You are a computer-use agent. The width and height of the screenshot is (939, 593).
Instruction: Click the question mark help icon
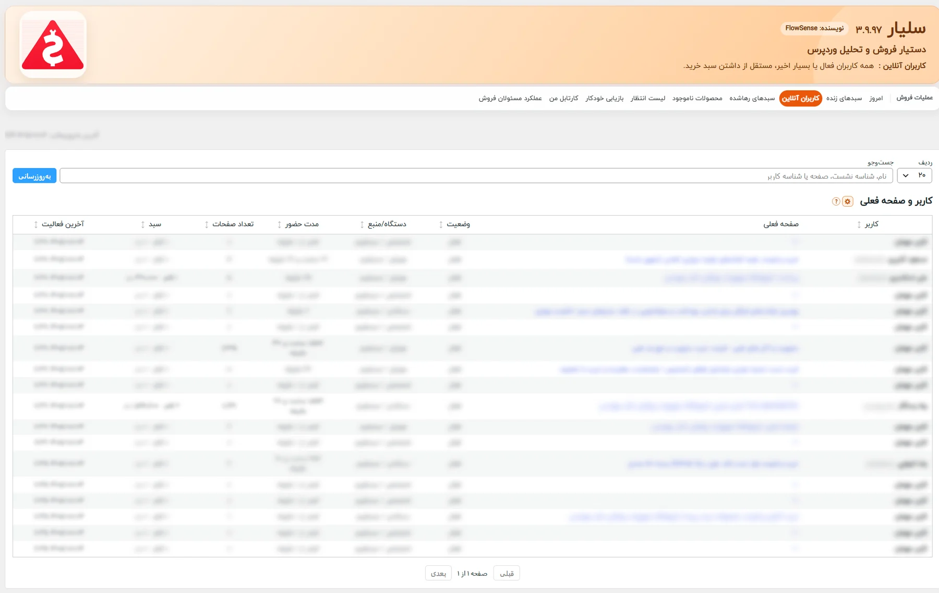coord(836,201)
